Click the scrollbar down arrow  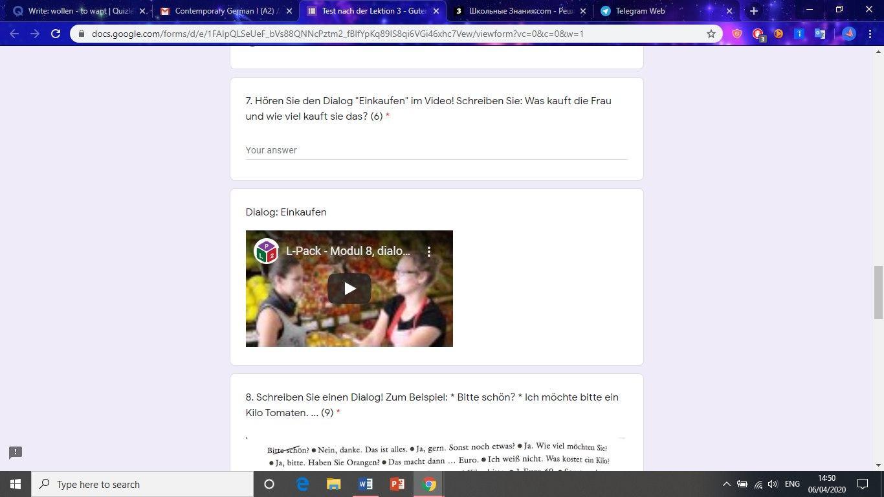[x=878, y=465]
